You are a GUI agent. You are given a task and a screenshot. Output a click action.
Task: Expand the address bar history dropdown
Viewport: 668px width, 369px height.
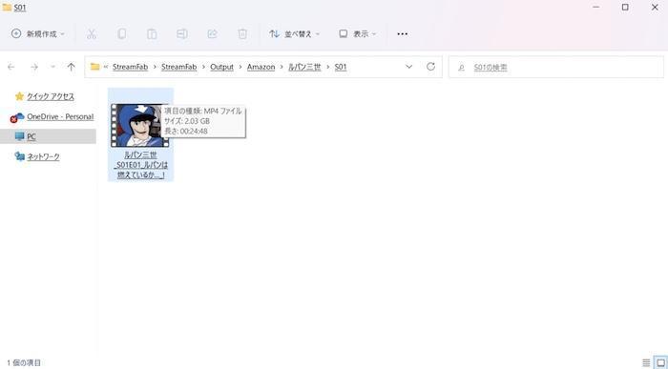tap(409, 67)
